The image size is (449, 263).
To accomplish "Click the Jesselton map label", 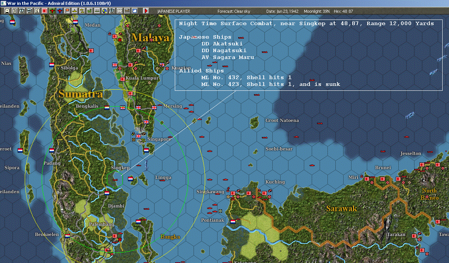I will (x=411, y=153).
